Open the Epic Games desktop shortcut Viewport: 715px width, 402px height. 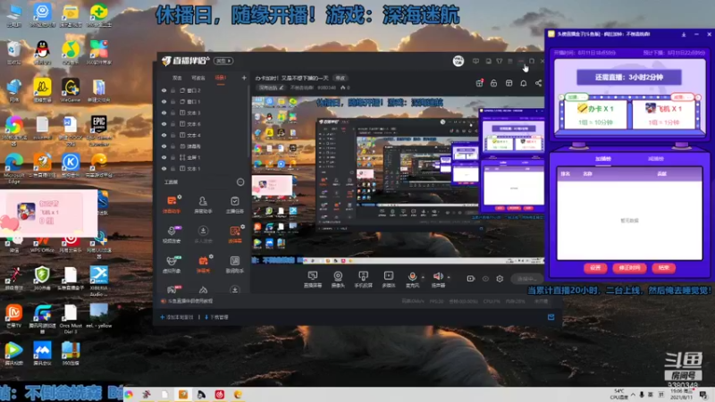coord(99,130)
